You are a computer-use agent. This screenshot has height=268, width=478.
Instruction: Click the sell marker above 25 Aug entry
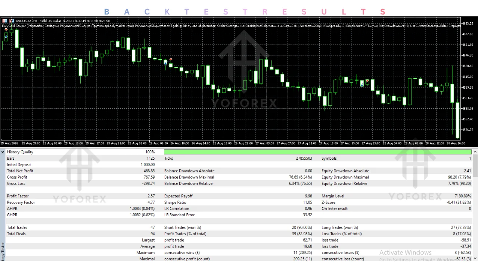tap(6, 30)
